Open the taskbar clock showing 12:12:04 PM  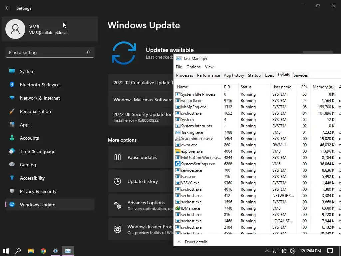coord(310,251)
